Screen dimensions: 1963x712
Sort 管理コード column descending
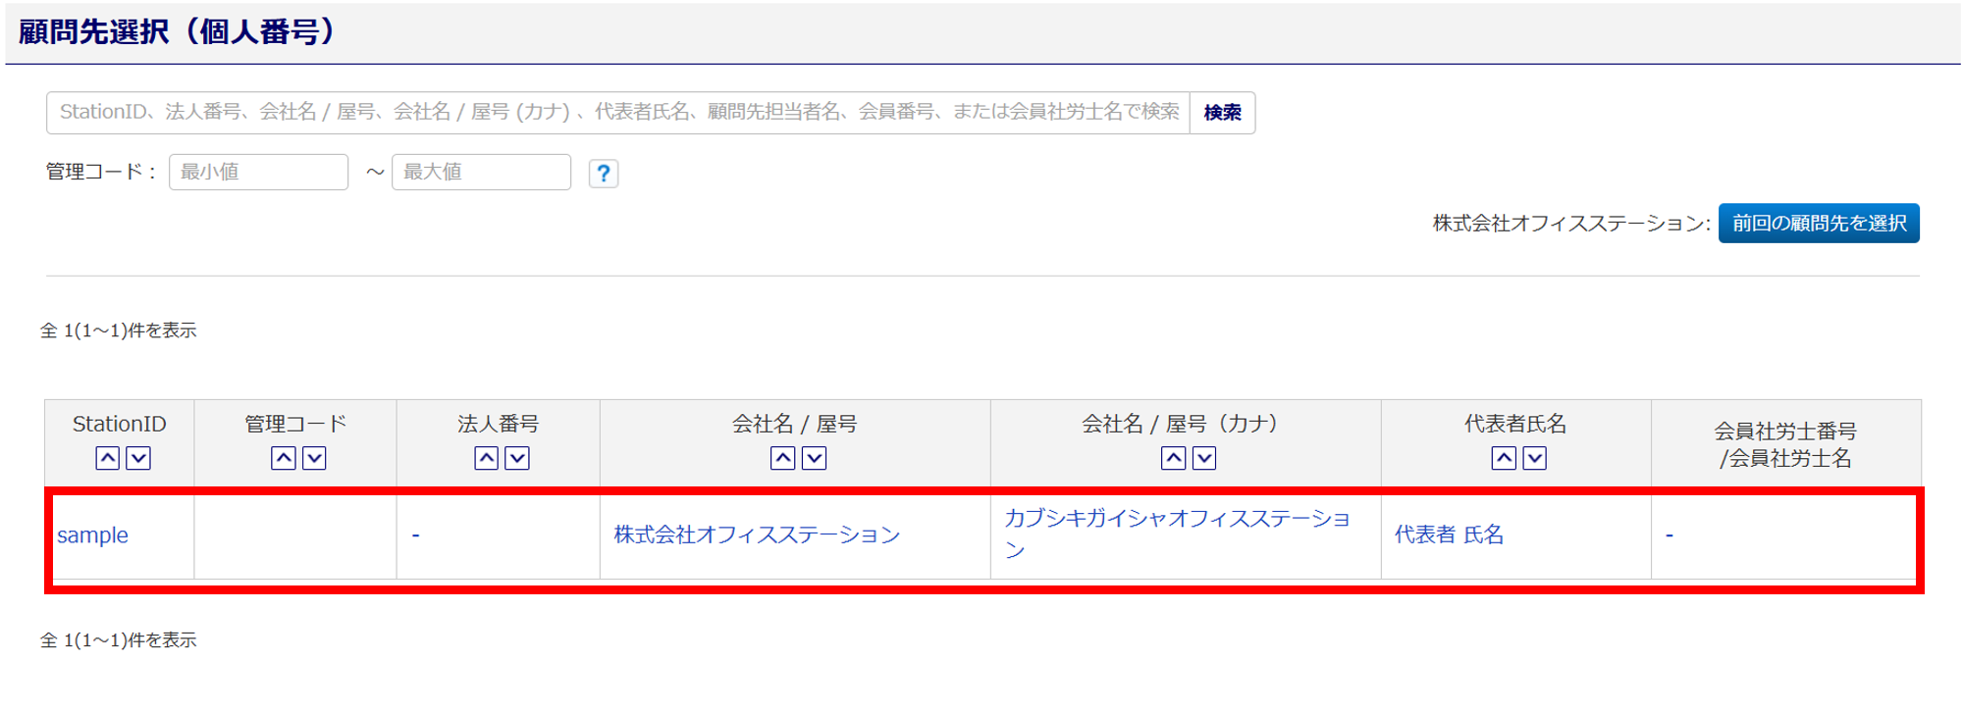(x=314, y=458)
